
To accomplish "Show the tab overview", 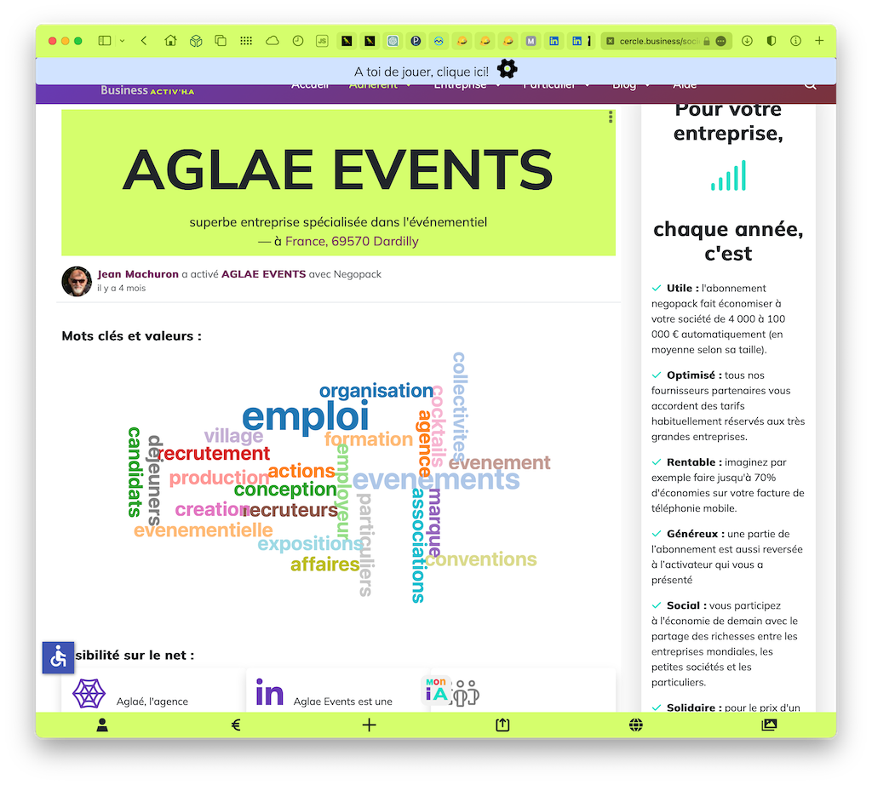I will 221,41.
